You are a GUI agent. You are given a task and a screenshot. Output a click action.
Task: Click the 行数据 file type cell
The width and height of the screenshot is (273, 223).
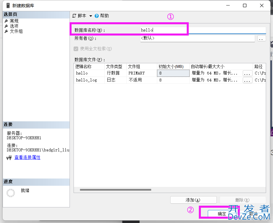[115, 73]
